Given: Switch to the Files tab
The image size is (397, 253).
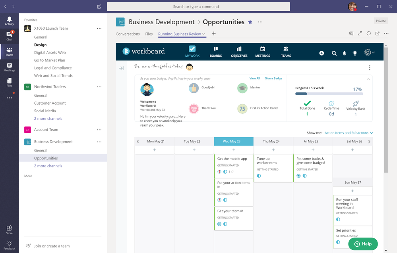Looking at the screenshot, I should pos(149,34).
